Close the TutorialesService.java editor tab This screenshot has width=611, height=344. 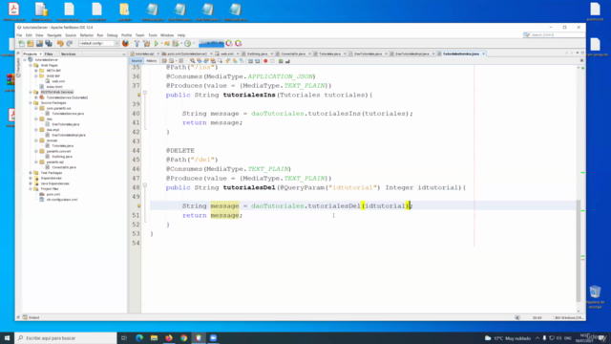click(x=484, y=54)
